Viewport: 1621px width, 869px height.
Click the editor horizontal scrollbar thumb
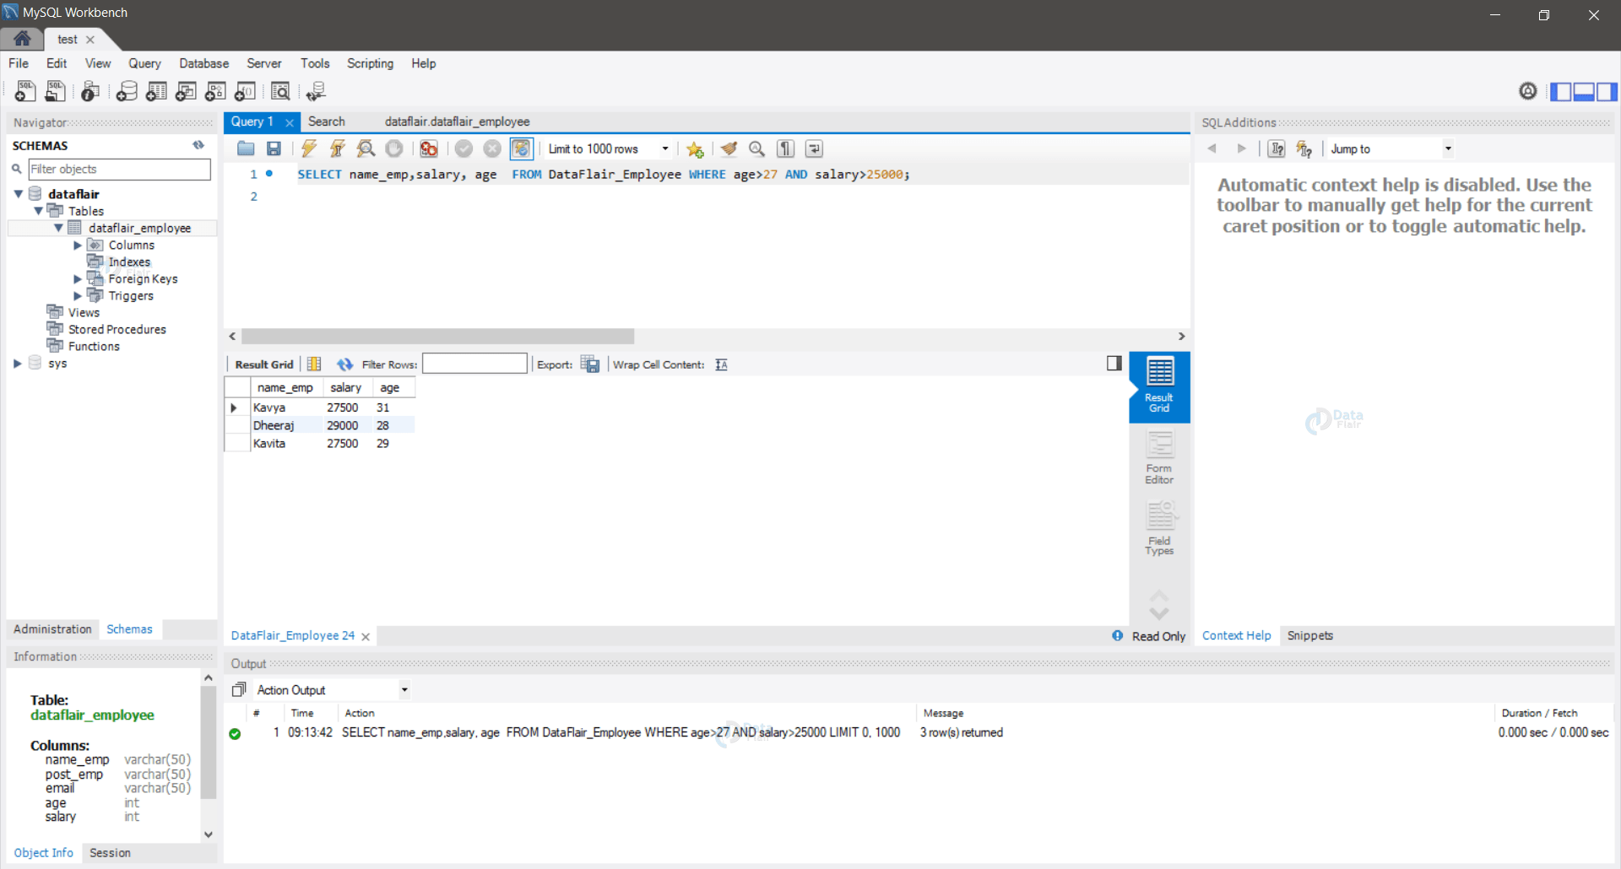437,337
